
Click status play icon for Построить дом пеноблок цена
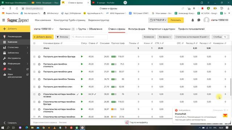click(x=82, y=71)
